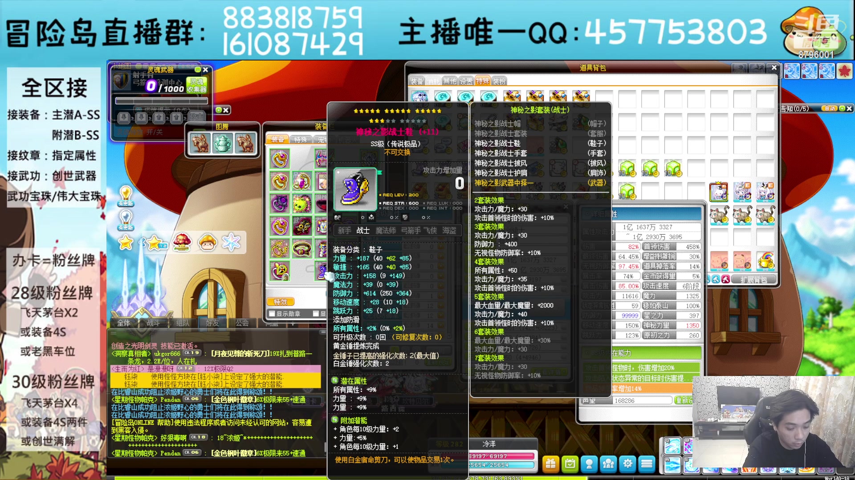Viewport: 855px width, 480px height.
Task: Click the white lightbulb update notice
Action: [x=126, y=220]
